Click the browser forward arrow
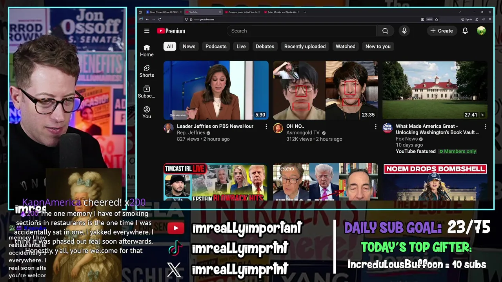The height and width of the screenshot is (282, 502). (153, 19)
